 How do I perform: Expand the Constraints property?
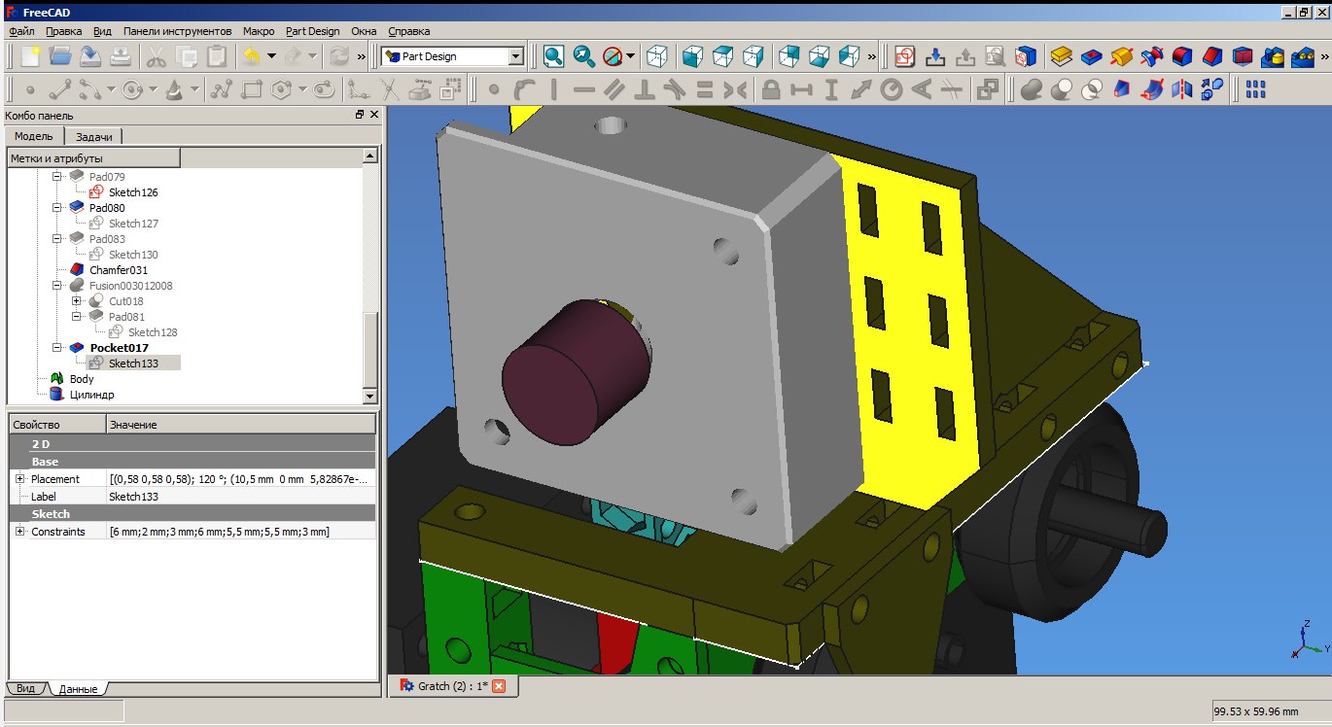pos(19,532)
